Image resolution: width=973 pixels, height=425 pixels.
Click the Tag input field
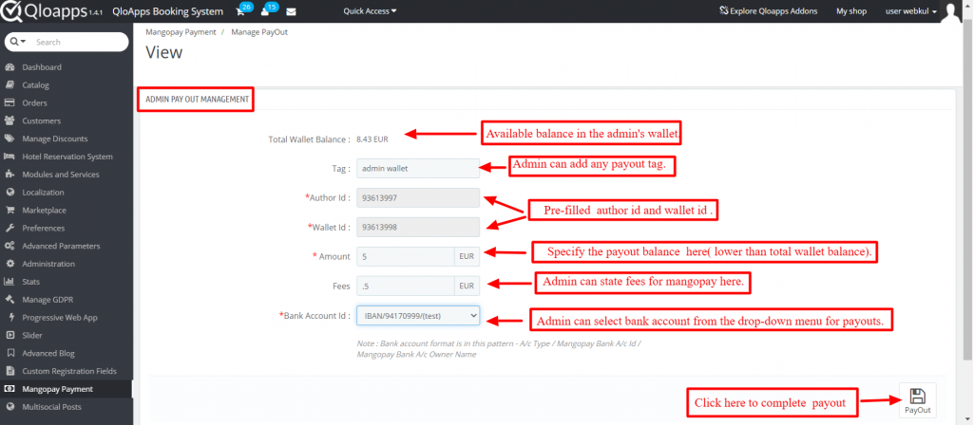tap(418, 169)
